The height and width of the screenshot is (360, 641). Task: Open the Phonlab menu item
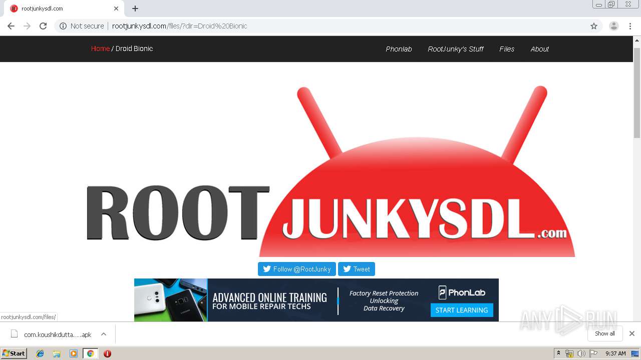click(x=399, y=49)
